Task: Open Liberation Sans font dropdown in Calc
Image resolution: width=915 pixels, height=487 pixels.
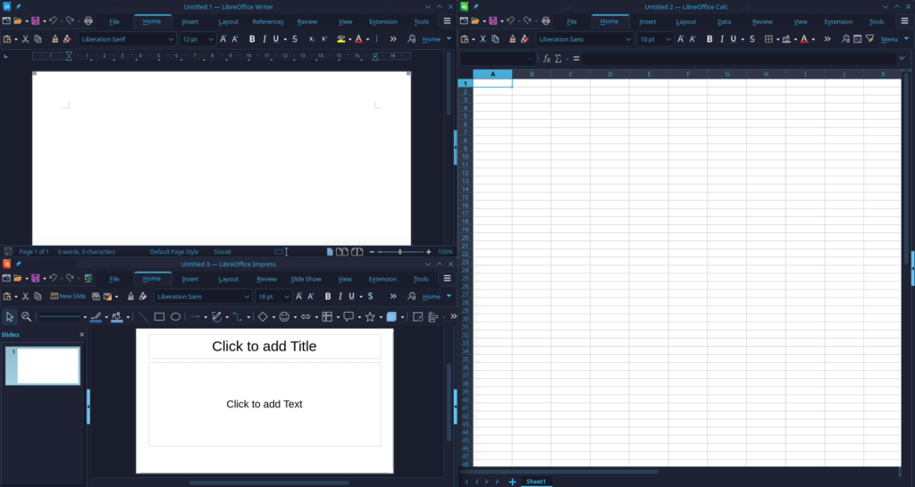Action: click(628, 39)
